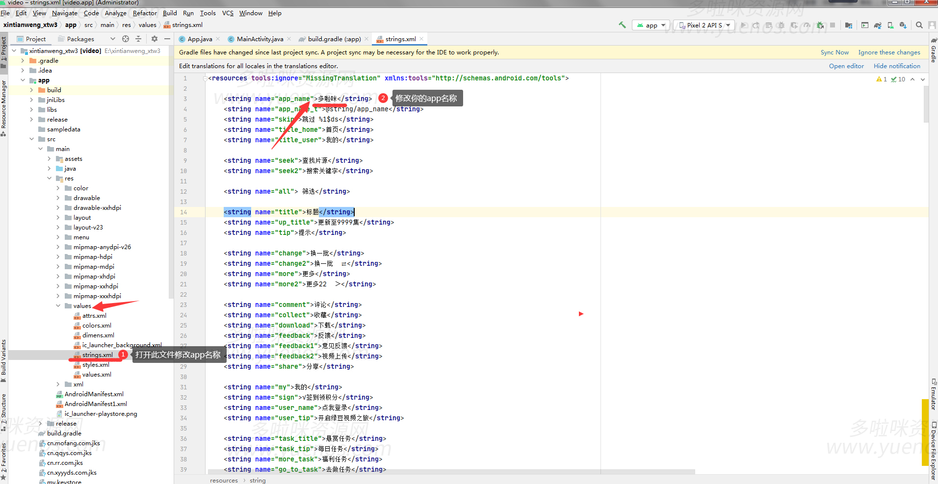Click the locate opened file target icon
938x484 pixels.
coord(126,39)
